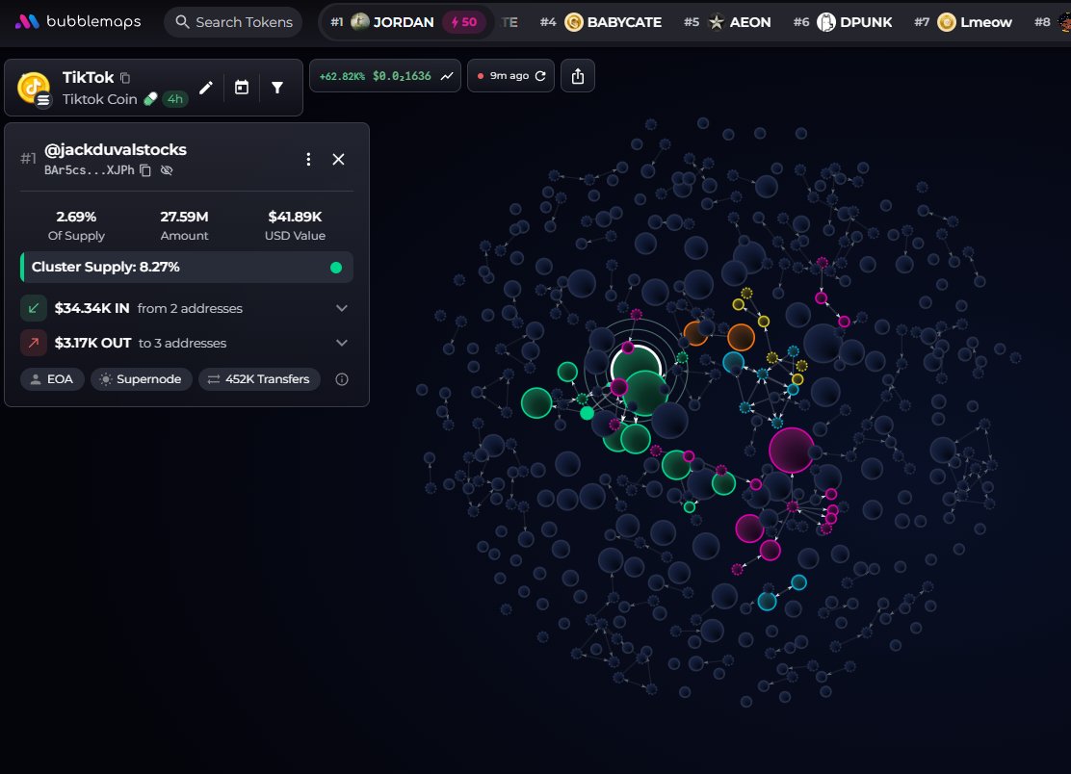Click the green incoming arrow icon
The image size is (1071, 774).
pos(34,308)
